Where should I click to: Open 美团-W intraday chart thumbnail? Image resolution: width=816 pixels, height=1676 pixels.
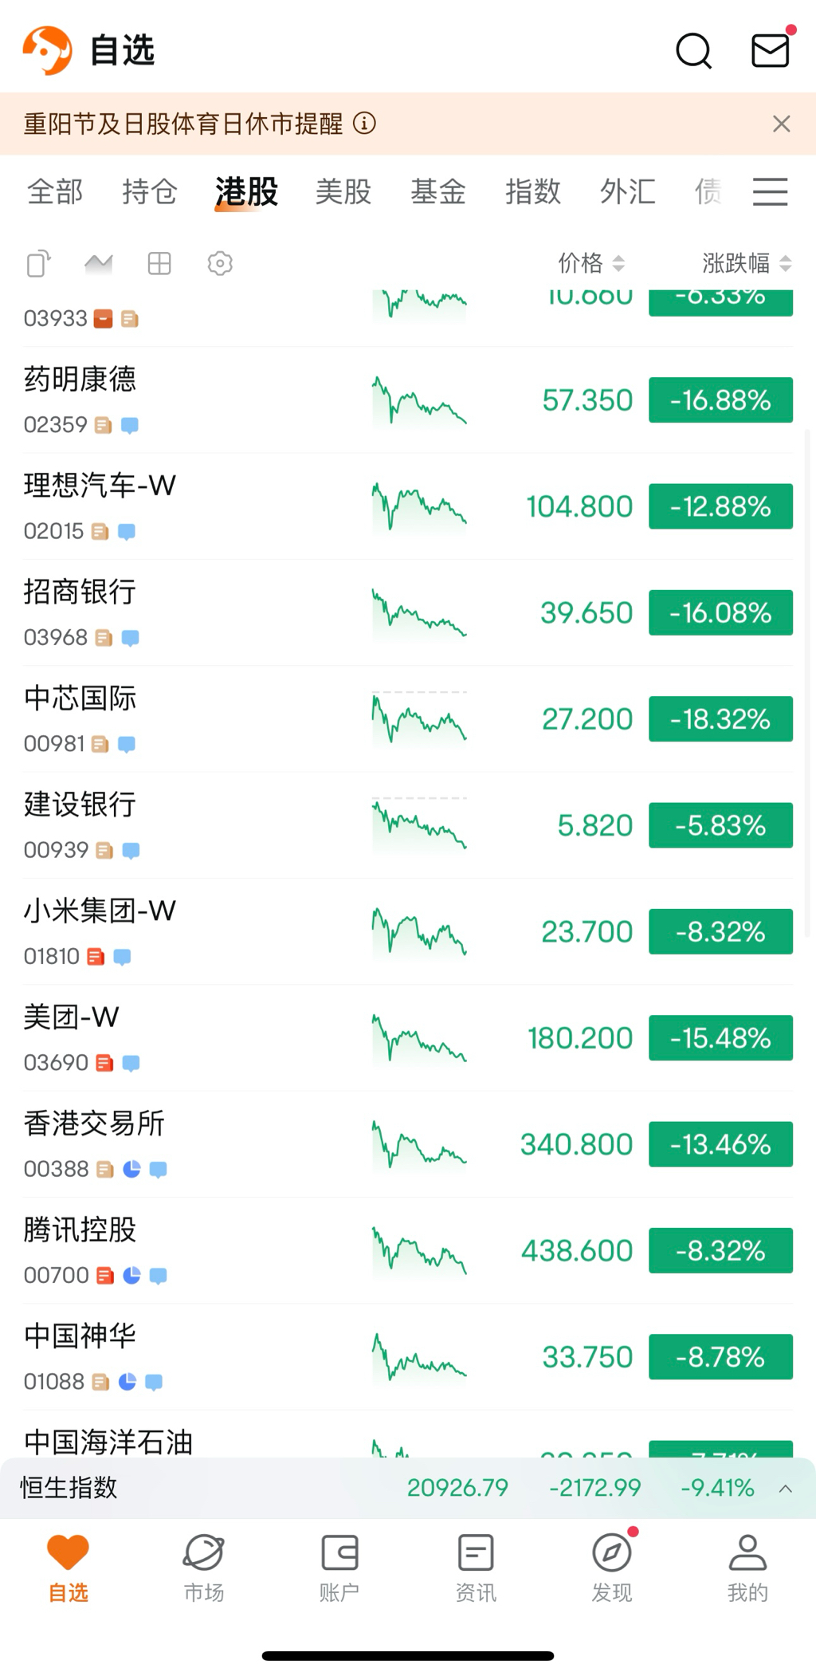tap(419, 1038)
